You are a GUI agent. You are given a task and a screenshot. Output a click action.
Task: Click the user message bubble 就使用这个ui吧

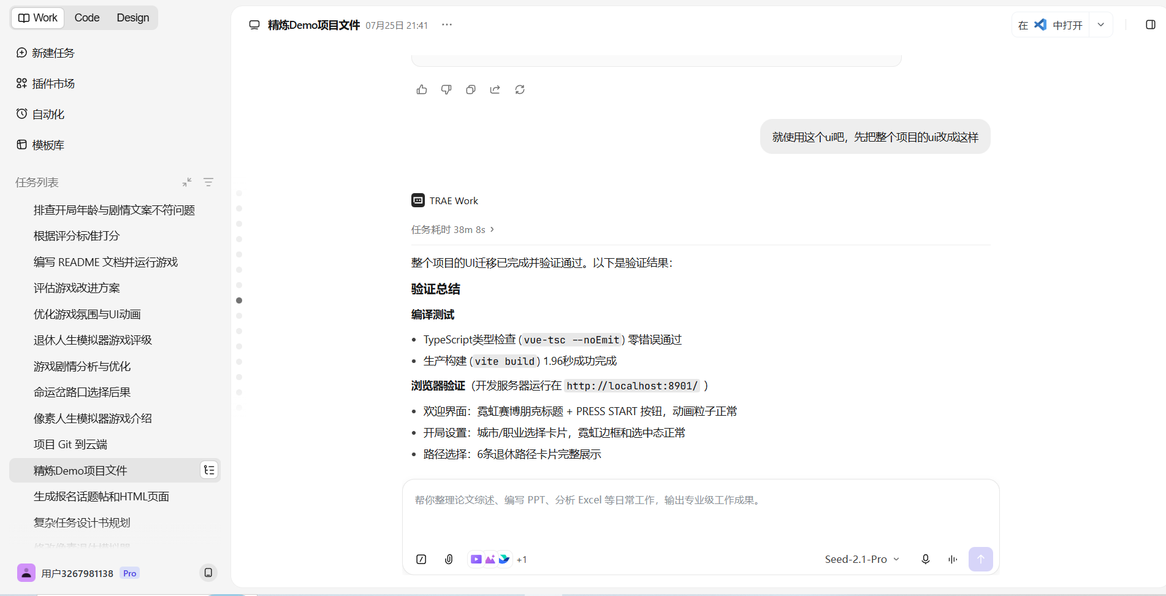875,137
